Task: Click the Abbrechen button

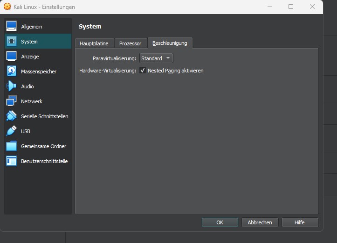Action: [260, 222]
